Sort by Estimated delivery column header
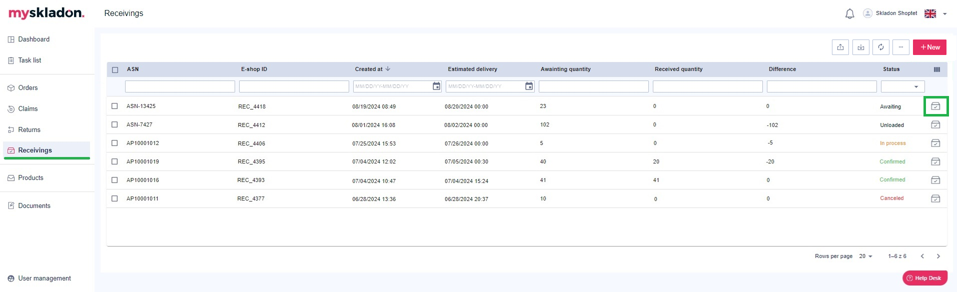957x292 pixels. point(473,69)
